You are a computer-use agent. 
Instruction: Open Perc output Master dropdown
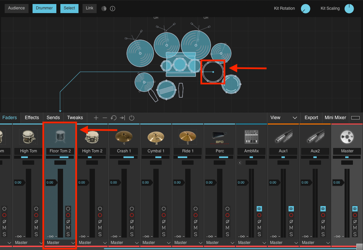tap(220, 243)
